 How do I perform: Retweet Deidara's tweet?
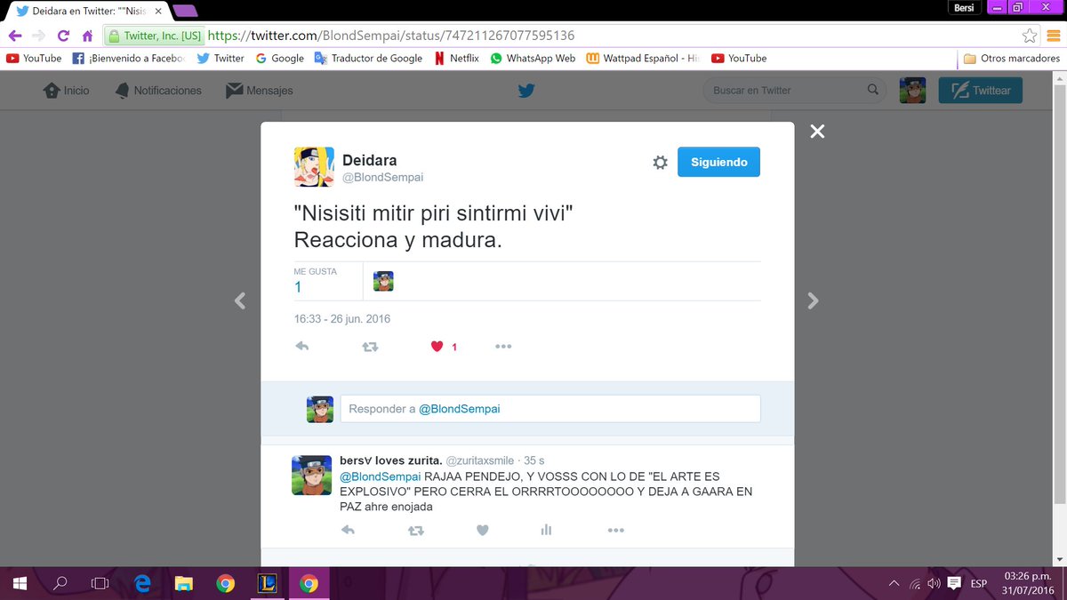coord(370,347)
